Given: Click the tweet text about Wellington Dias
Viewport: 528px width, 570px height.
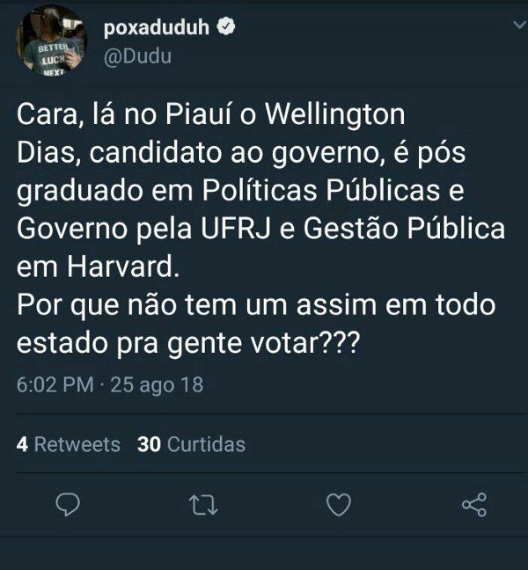Looking at the screenshot, I should tap(261, 229).
